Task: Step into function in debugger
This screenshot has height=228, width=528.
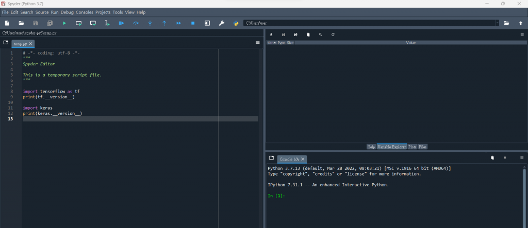Action: (x=150, y=23)
